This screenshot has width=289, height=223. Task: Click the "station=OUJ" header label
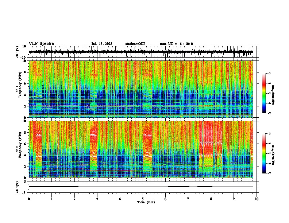coord(135,44)
